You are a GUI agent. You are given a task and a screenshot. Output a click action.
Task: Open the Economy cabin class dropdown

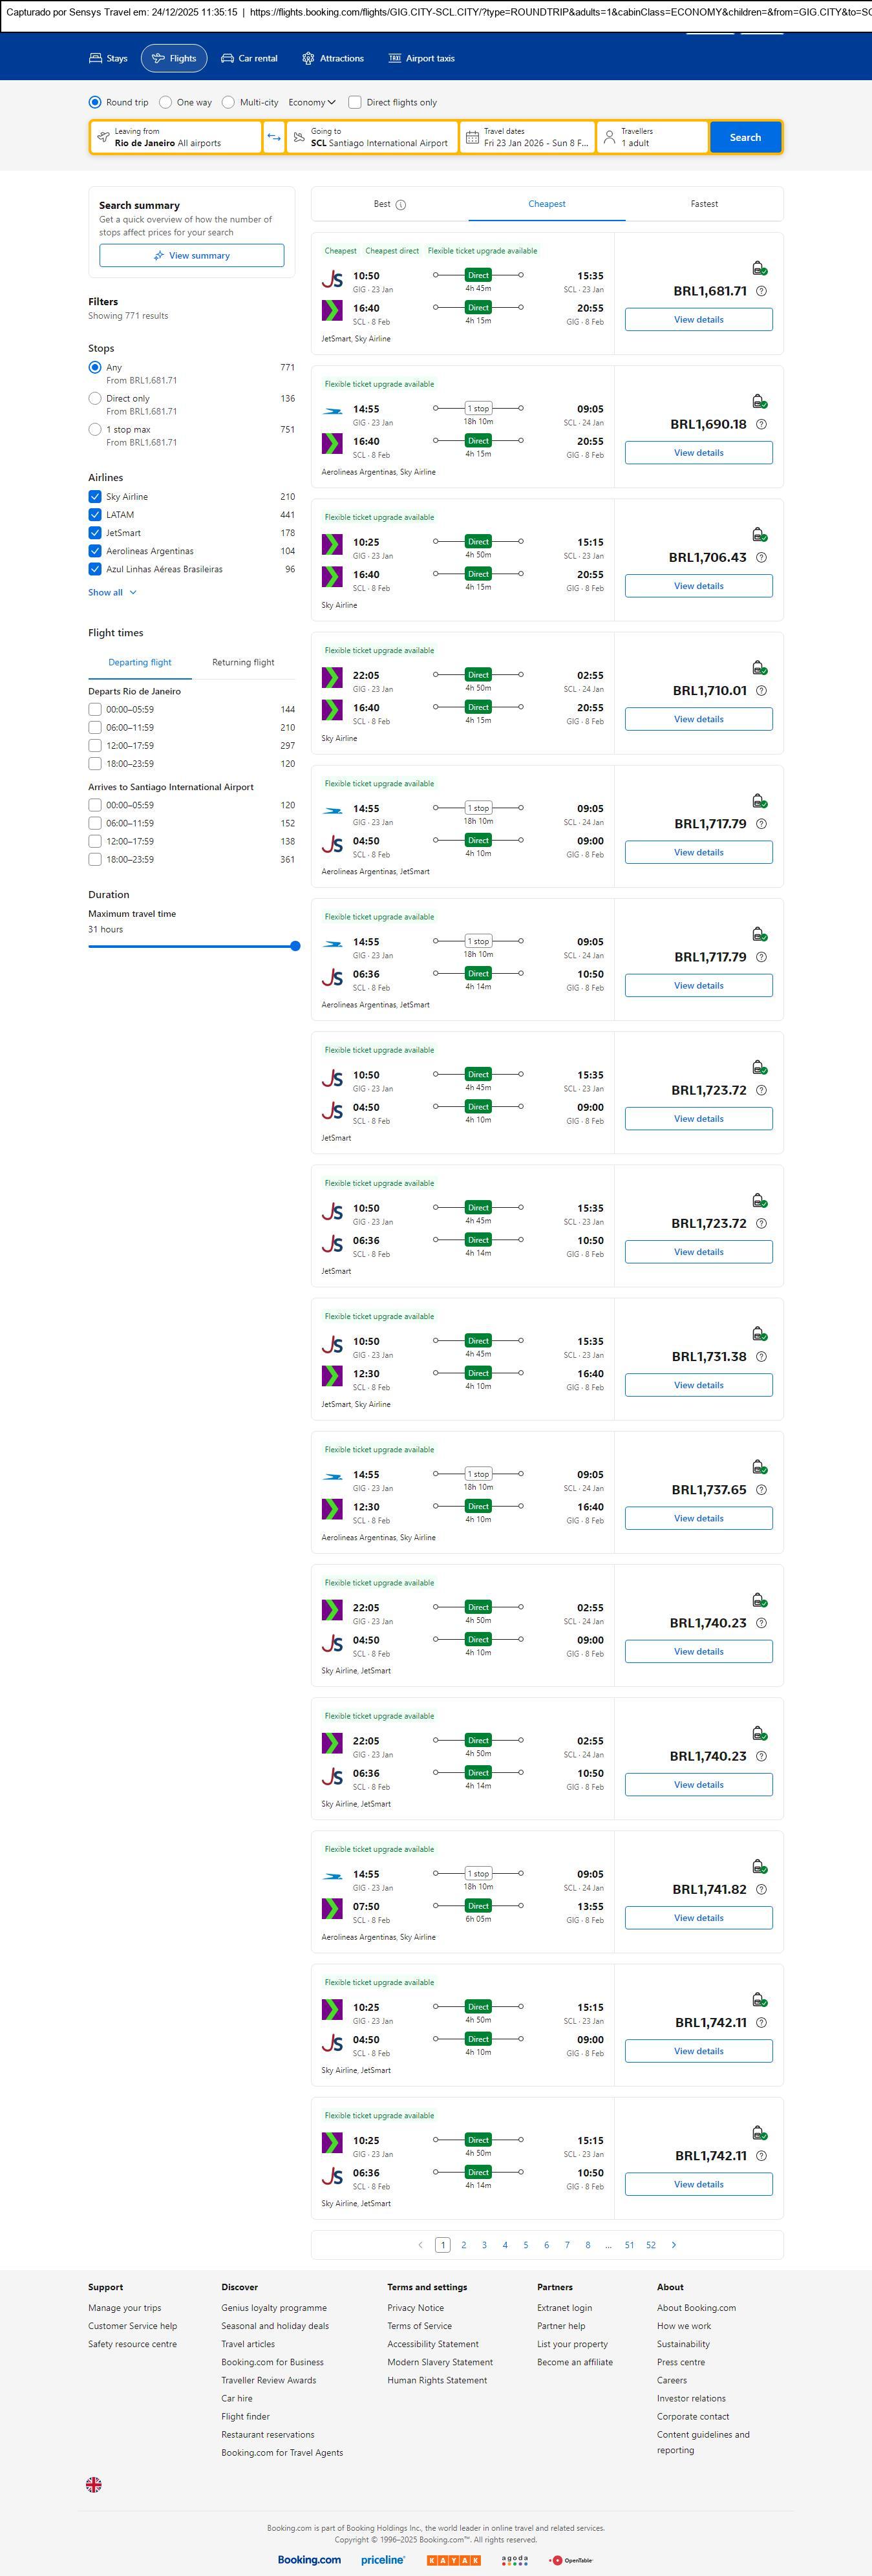coord(312,102)
